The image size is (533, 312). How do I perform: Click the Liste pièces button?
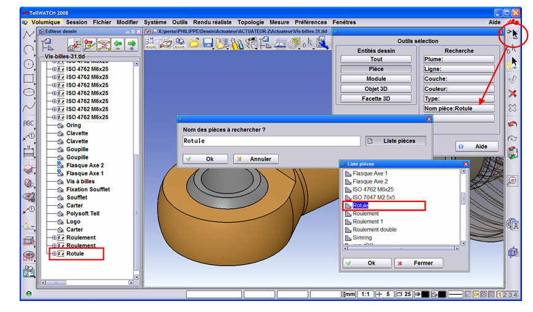(395, 141)
